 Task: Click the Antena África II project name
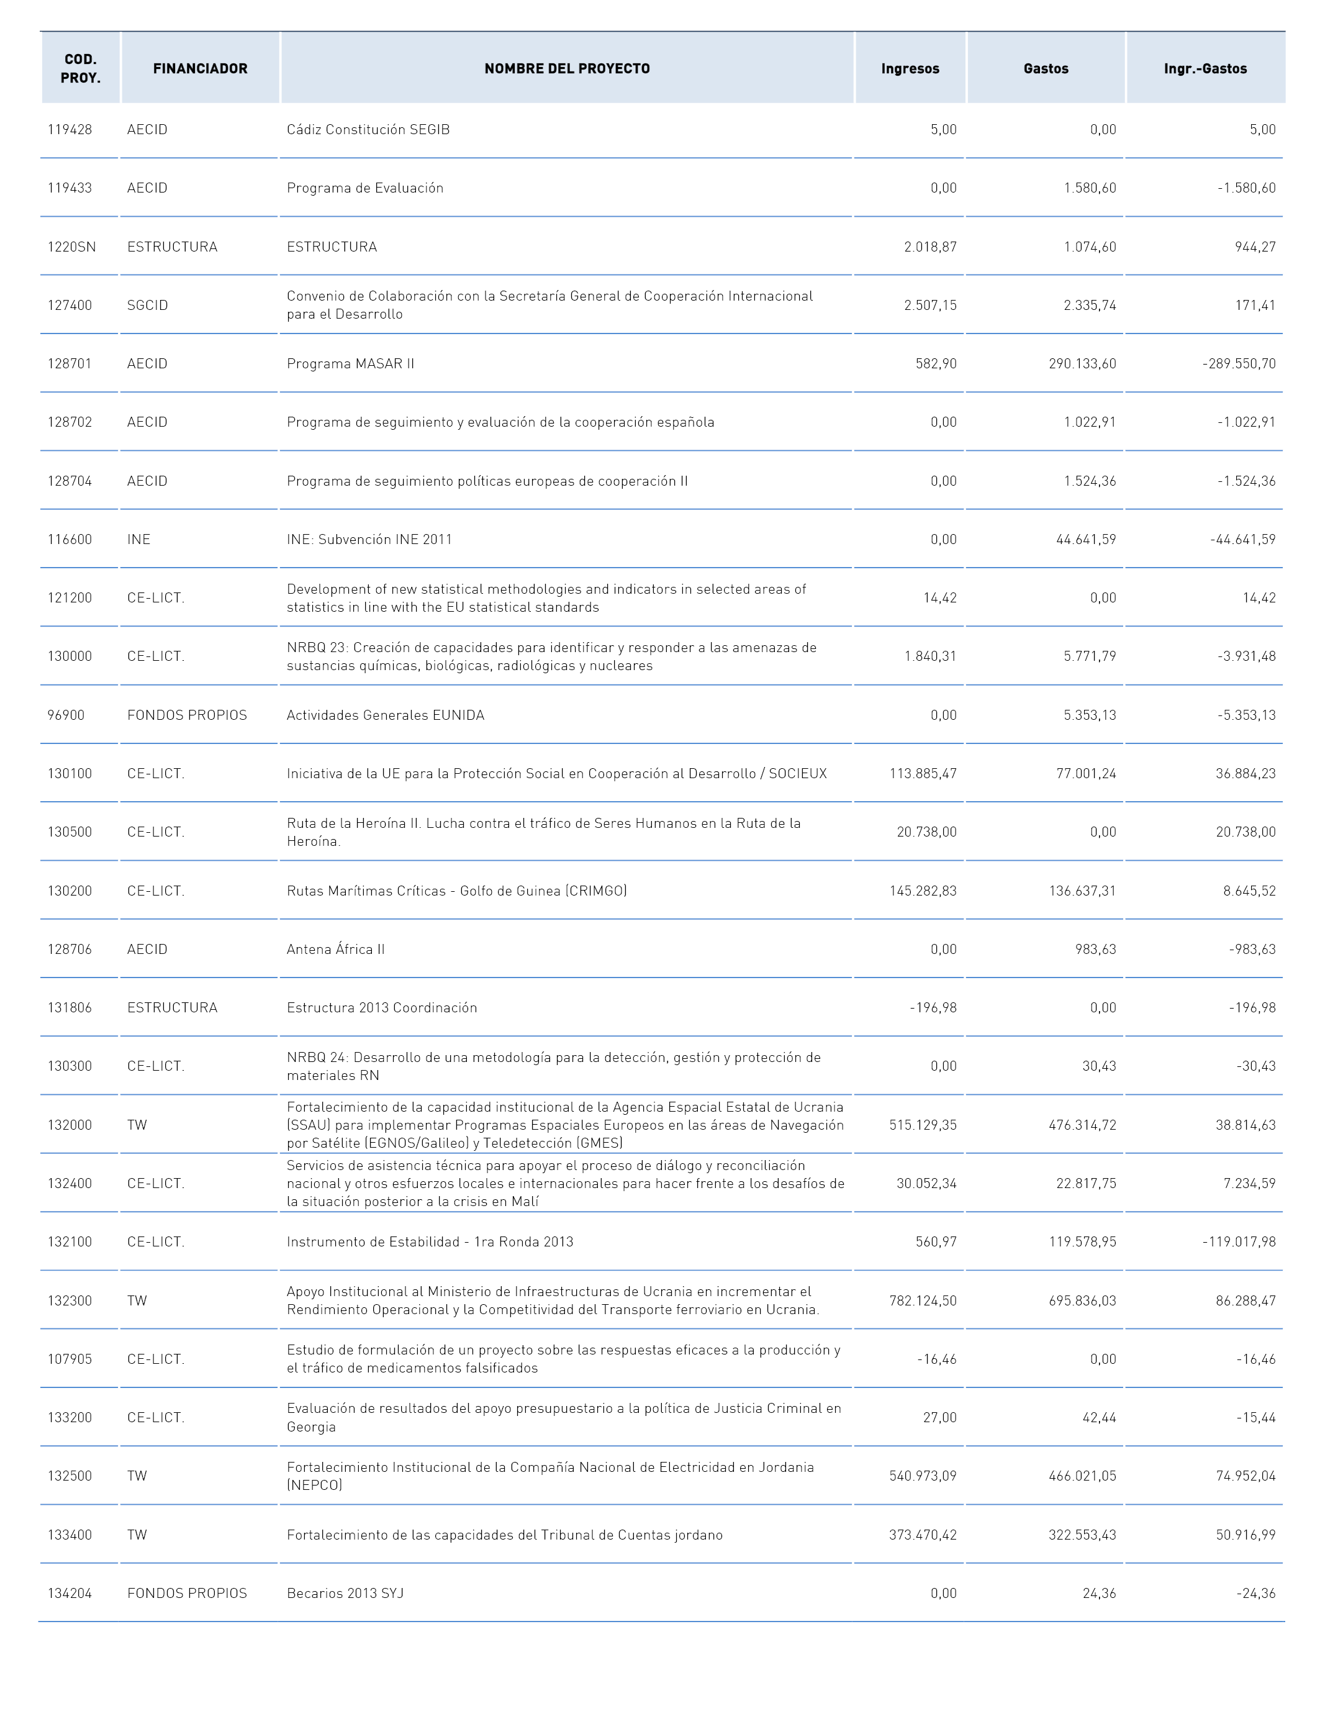[335, 949]
